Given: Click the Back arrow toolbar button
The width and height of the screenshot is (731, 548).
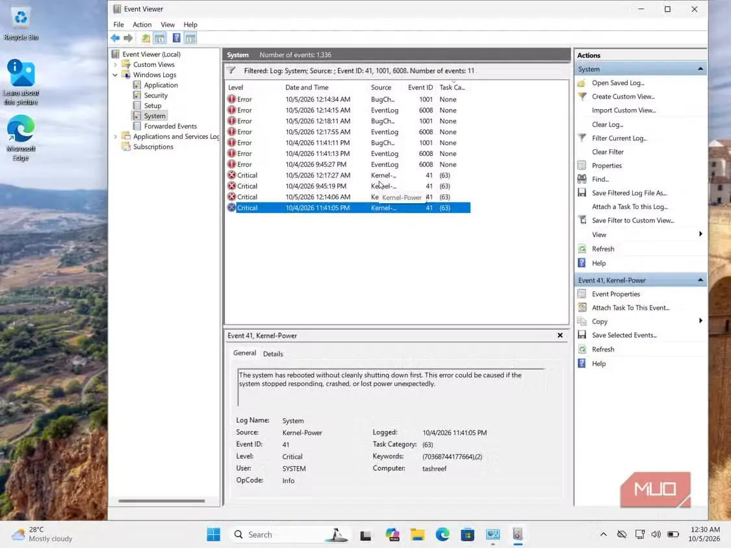Looking at the screenshot, I should pyautogui.click(x=115, y=38).
